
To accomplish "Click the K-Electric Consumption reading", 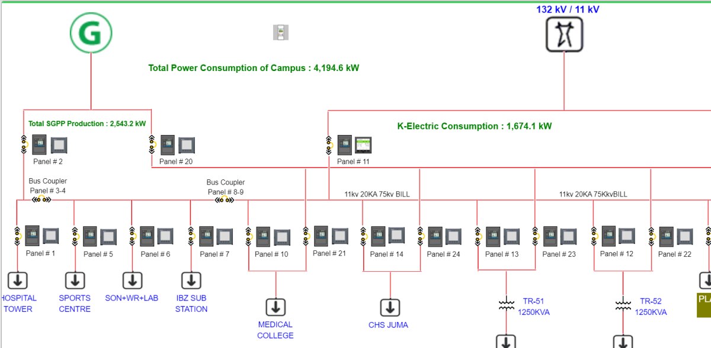I will [x=474, y=126].
